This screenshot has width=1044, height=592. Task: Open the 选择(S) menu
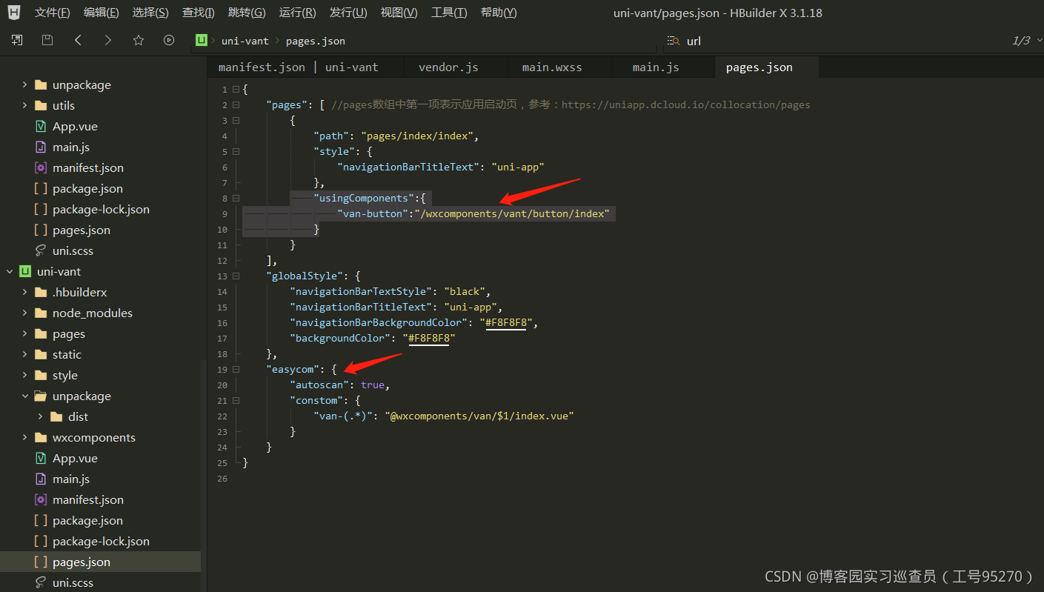150,13
